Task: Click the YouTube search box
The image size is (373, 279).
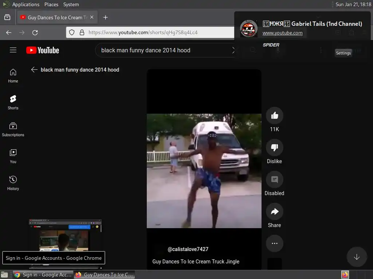Action: tap(164, 50)
